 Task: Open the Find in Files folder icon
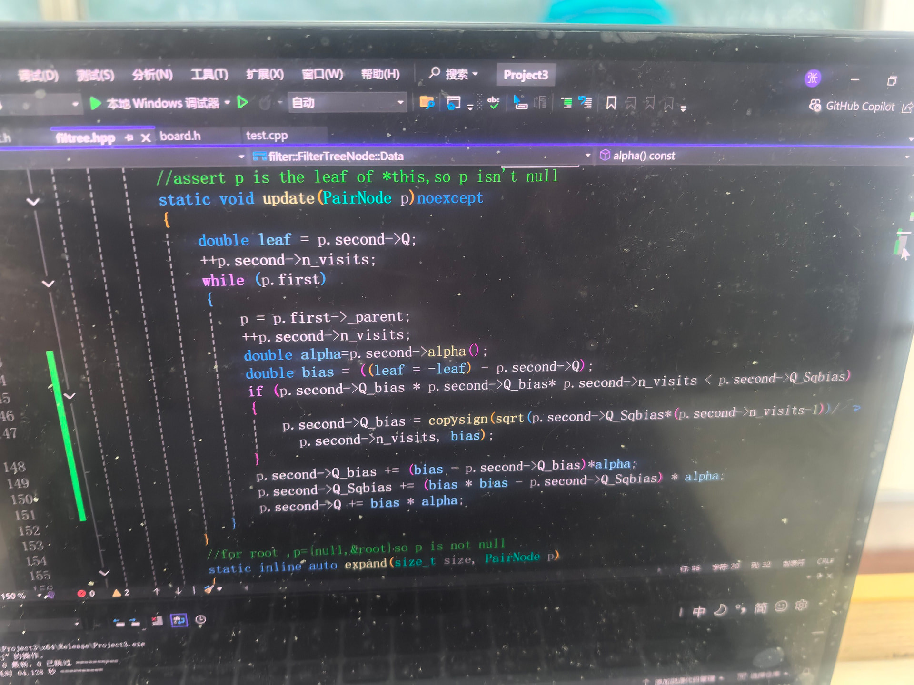pos(427,102)
